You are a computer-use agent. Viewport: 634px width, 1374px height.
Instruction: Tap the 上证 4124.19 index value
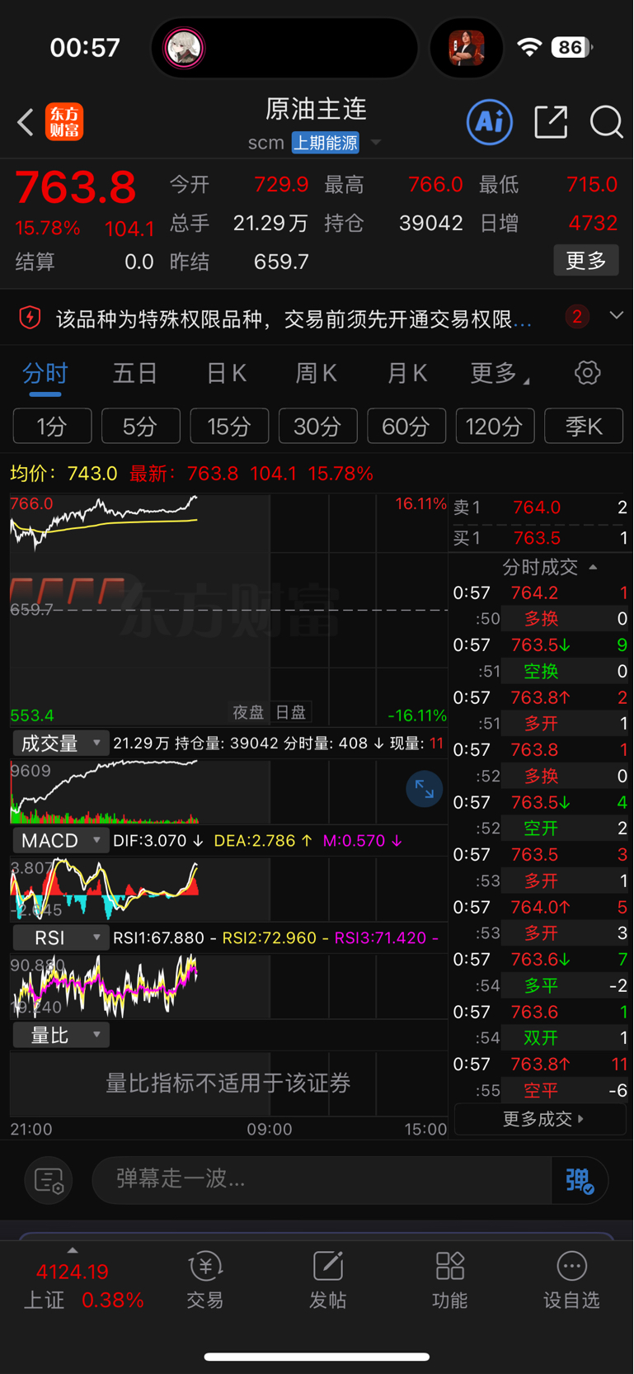tap(73, 1272)
